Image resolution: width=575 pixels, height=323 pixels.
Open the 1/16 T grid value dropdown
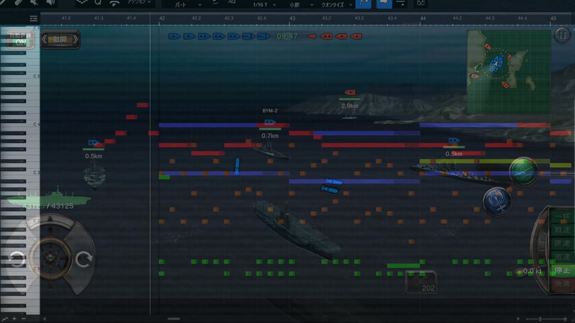[264, 4]
